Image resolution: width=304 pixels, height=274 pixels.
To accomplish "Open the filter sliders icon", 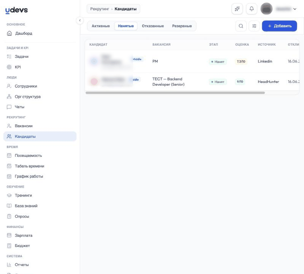I will coord(254,26).
